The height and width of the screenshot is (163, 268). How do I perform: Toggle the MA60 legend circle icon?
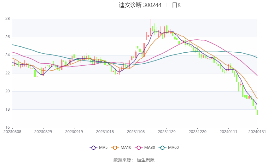click(162, 148)
